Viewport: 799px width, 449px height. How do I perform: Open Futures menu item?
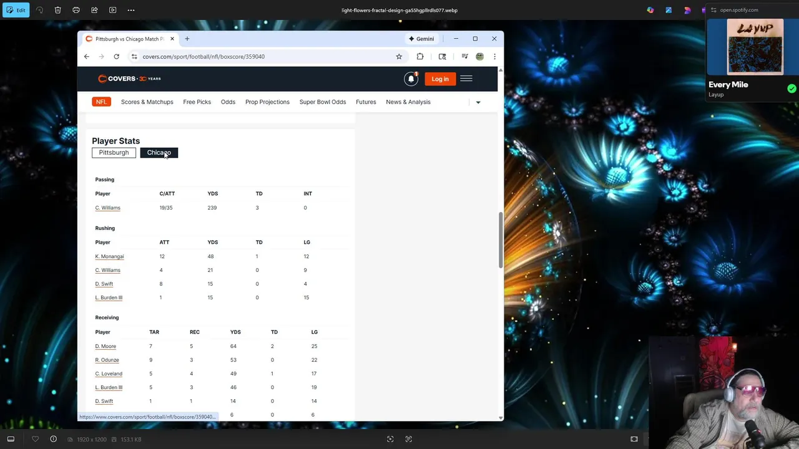point(366,102)
